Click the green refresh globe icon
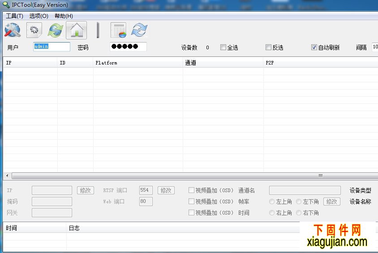Screen dimensions: 378x253 (56, 30)
